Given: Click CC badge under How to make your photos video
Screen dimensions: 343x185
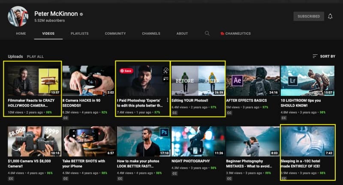Looking at the screenshot, I should click(x=120, y=179).
